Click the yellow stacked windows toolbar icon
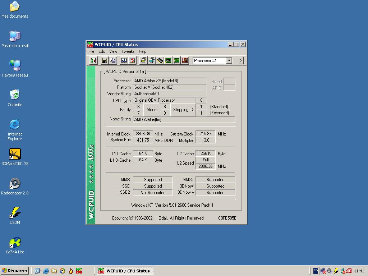 coord(143,60)
